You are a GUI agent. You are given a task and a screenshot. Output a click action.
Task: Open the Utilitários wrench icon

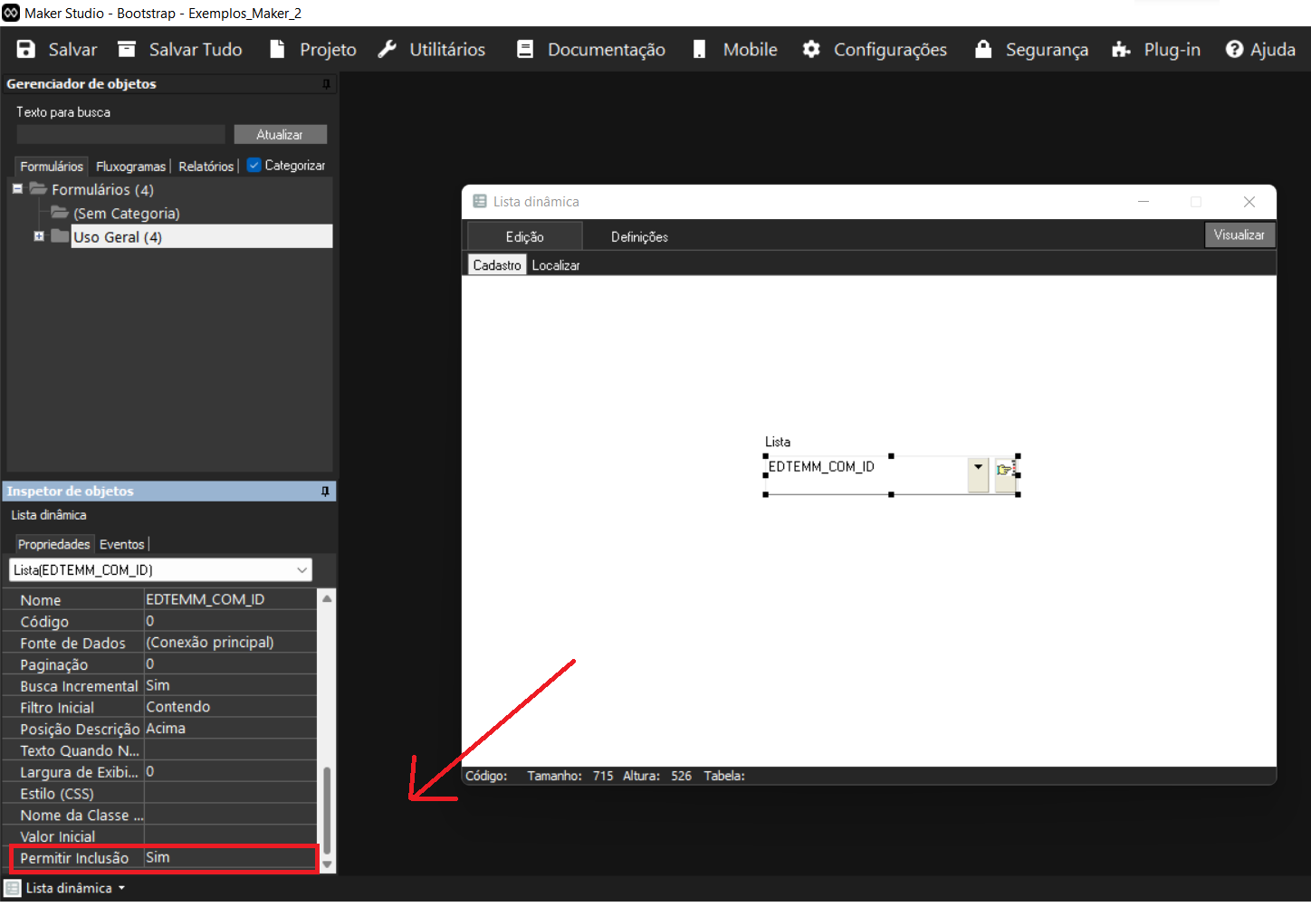388,50
